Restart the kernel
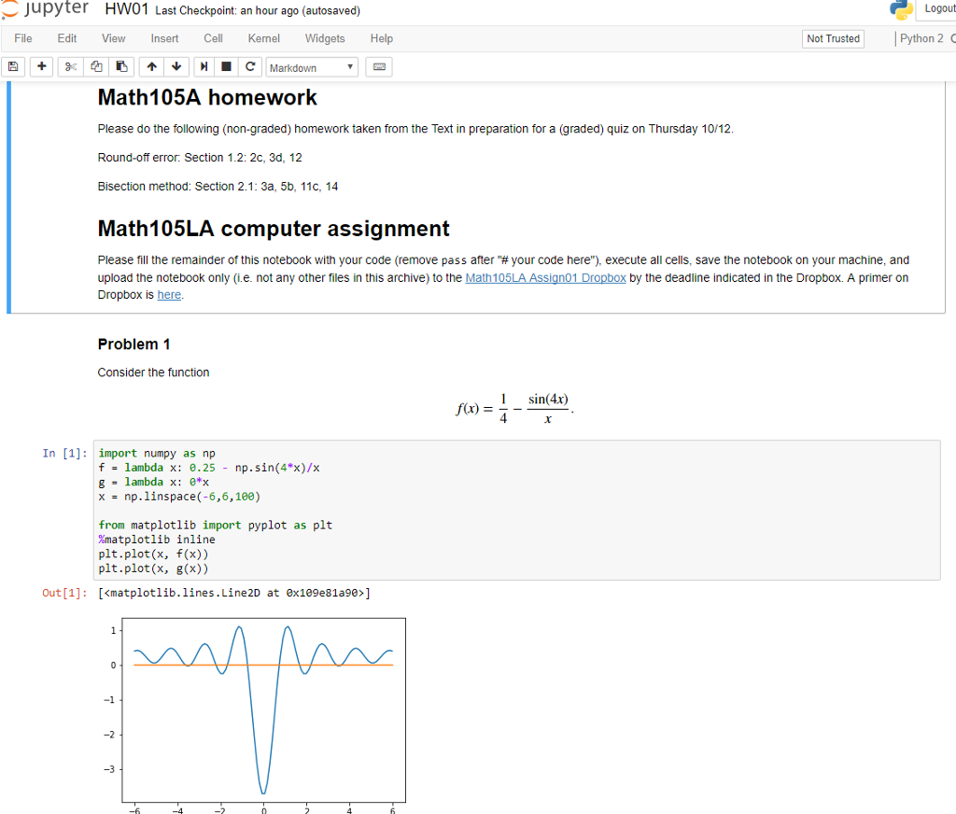This screenshot has width=956, height=814. click(249, 66)
